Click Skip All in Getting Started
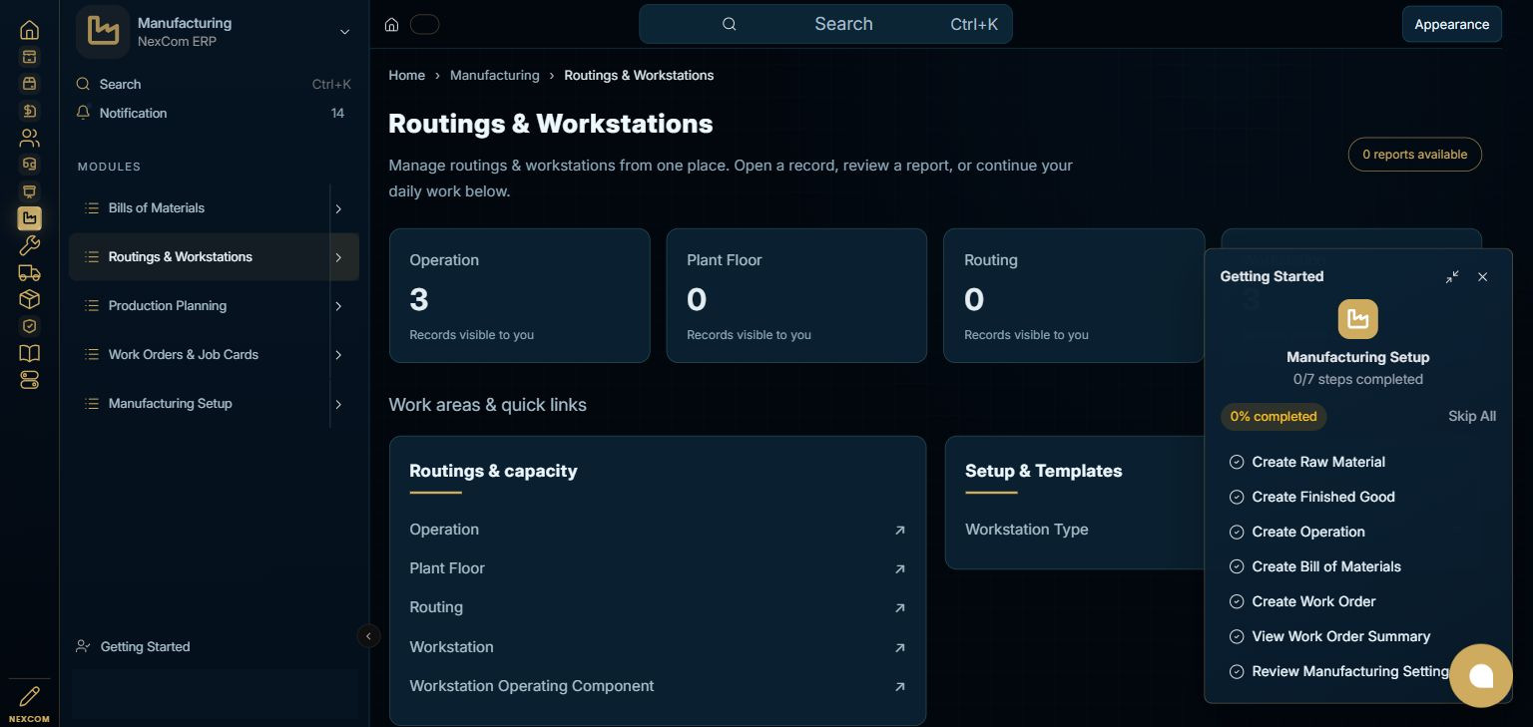1533x727 pixels. (x=1471, y=416)
